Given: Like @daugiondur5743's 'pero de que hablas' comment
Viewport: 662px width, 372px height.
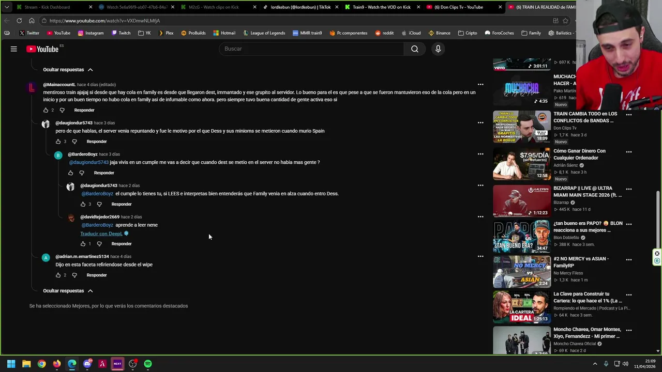Looking at the screenshot, I should (58, 142).
